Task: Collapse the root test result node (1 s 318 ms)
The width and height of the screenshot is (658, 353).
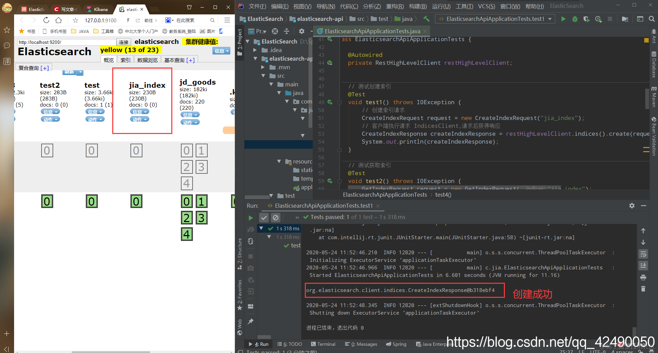Action: (261, 229)
